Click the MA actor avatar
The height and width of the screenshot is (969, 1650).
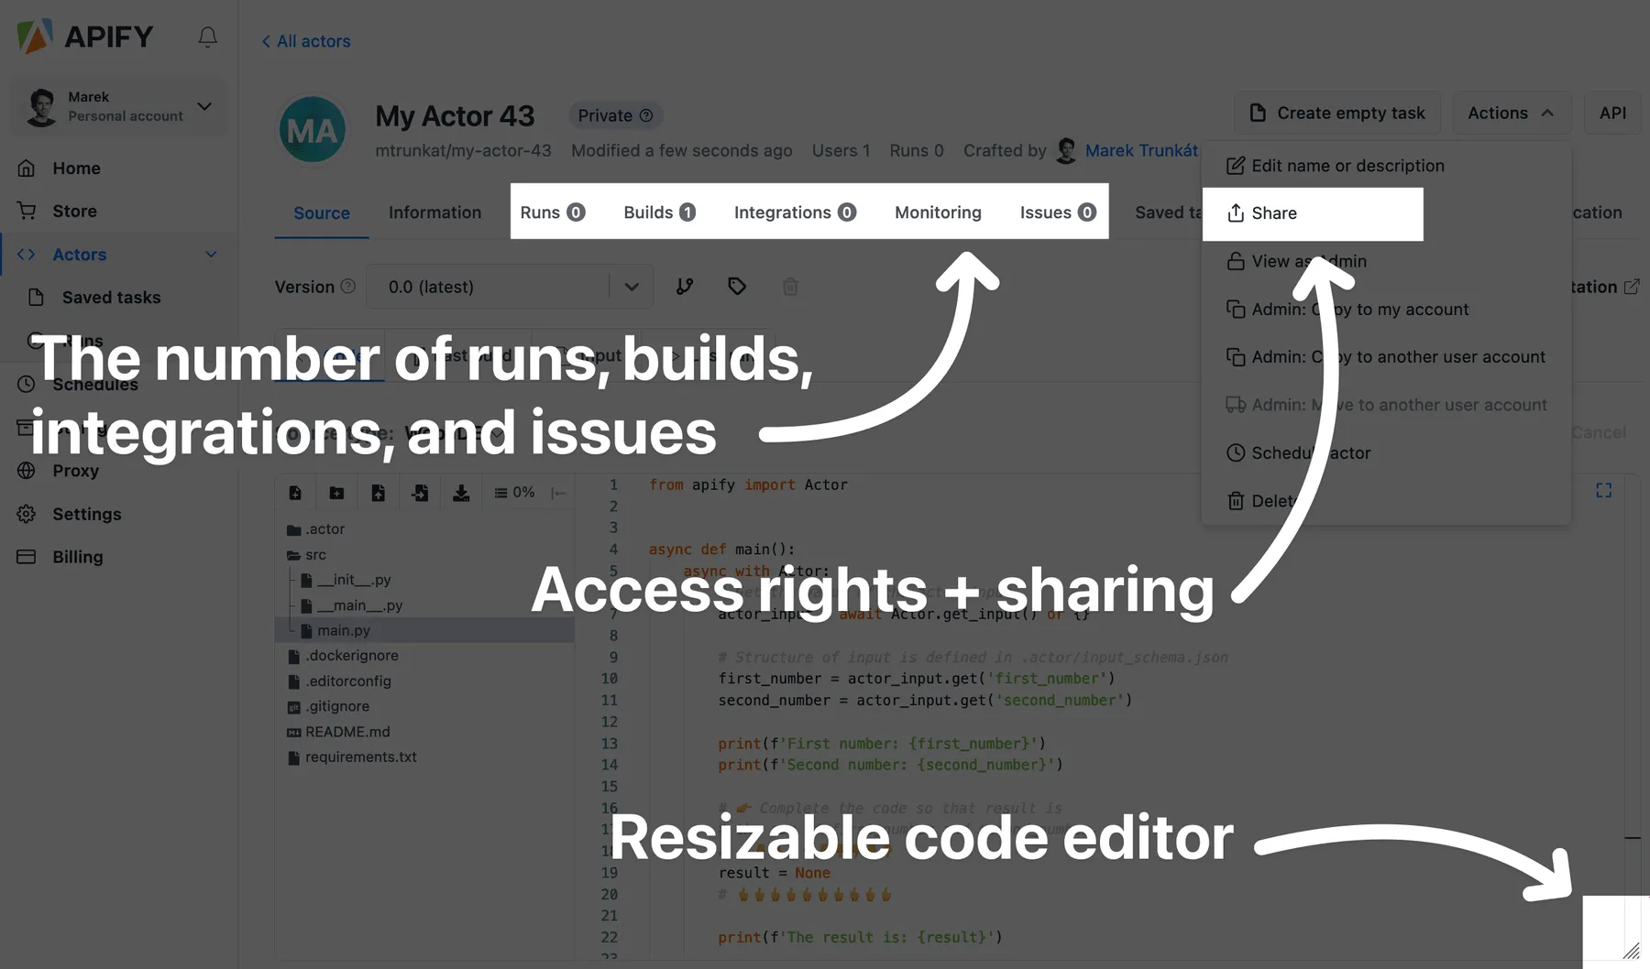tap(313, 130)
